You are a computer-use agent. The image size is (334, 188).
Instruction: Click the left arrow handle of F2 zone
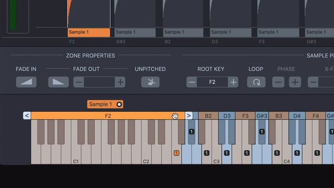click(x=27, y=116)
